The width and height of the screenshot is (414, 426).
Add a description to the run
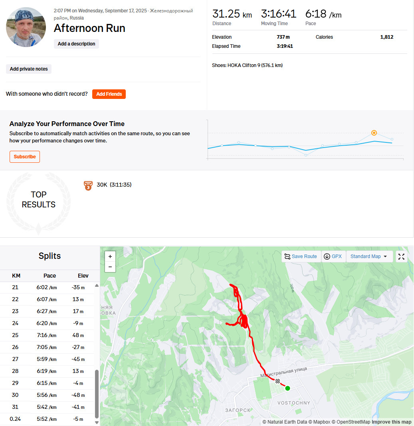pyautogui.click(x=76, y=44)
